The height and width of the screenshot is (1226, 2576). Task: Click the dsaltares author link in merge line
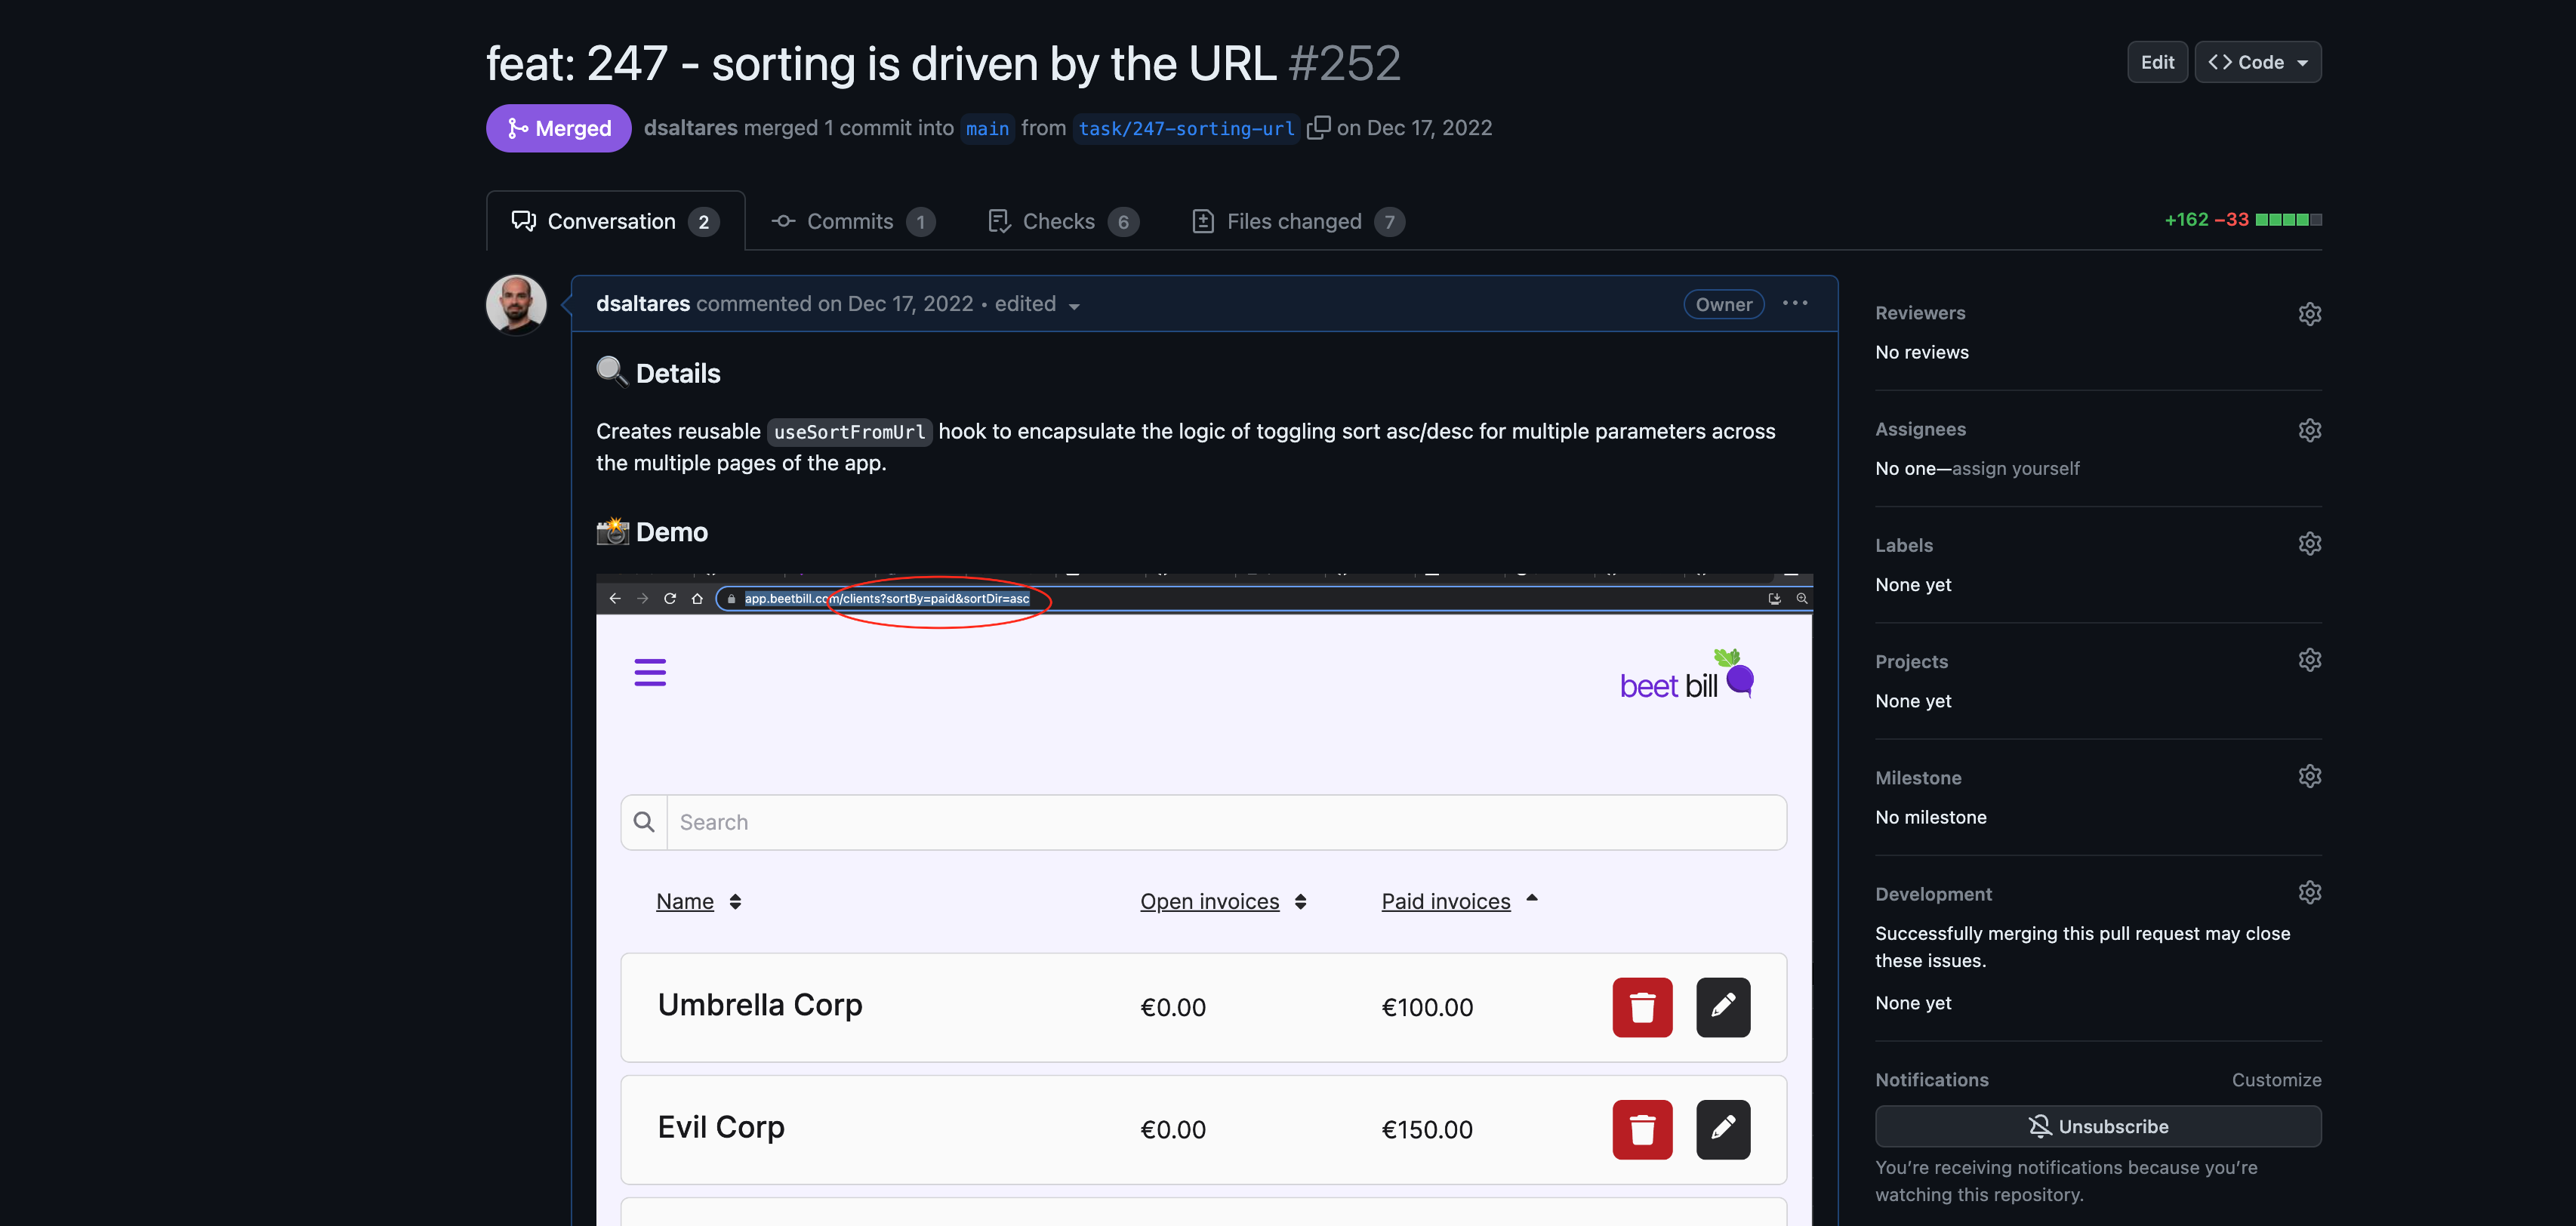click(691, 128)
